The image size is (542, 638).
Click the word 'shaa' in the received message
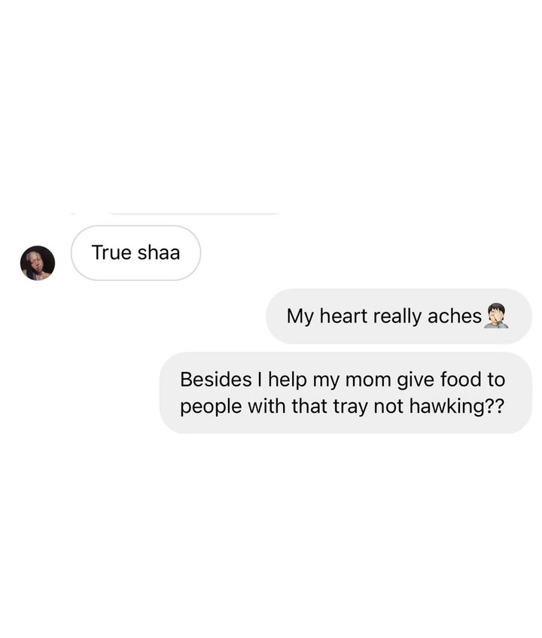click(x=159, y=252)
